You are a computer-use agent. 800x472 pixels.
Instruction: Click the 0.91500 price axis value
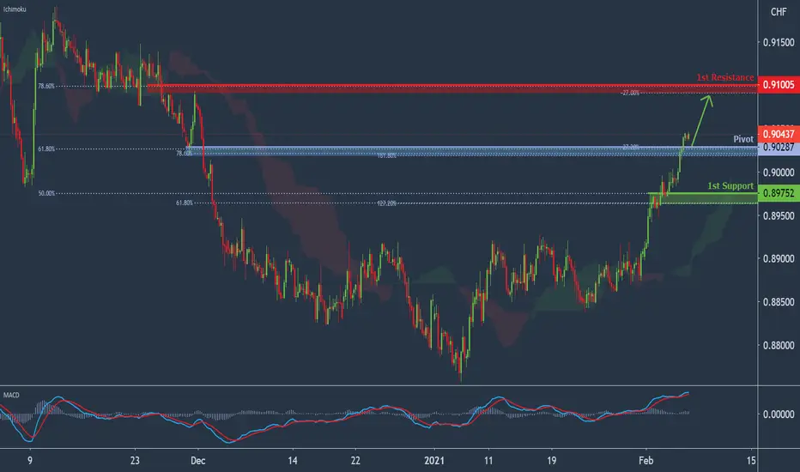tap(779, 42)
